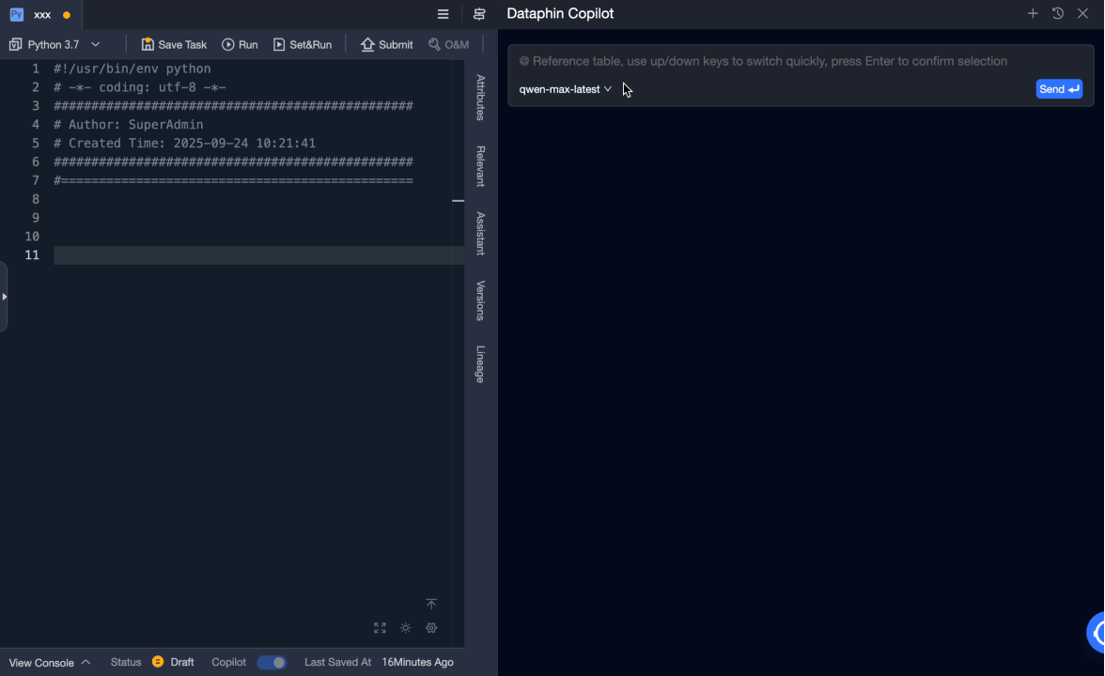Run the current task

[240, 44]
